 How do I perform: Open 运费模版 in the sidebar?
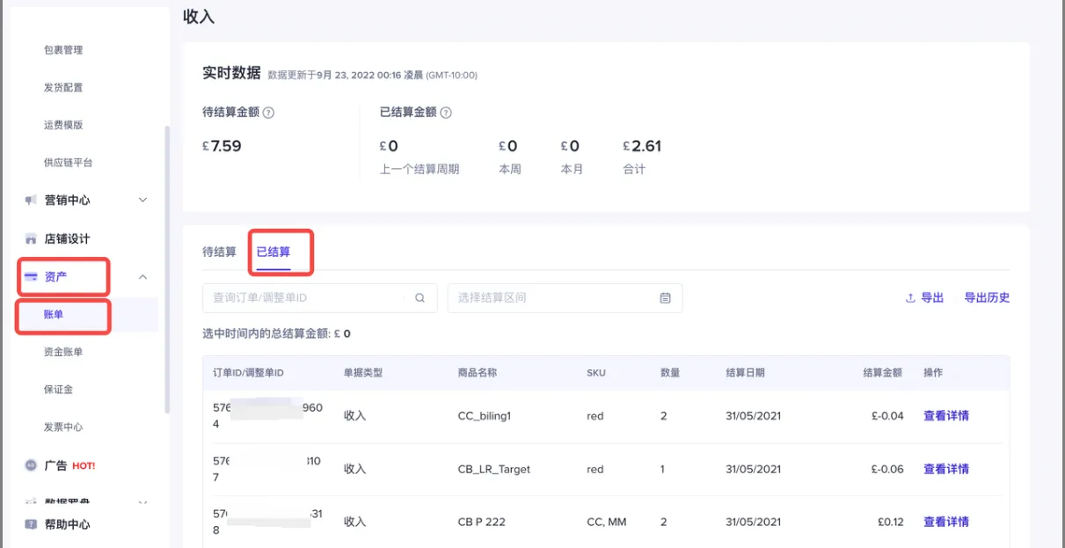63,125
